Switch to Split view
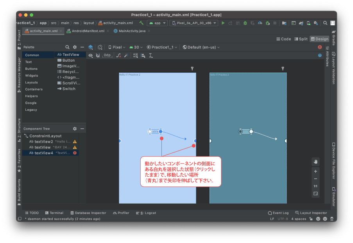Viewport: 353px width, 243px height. tap(301, 39)
